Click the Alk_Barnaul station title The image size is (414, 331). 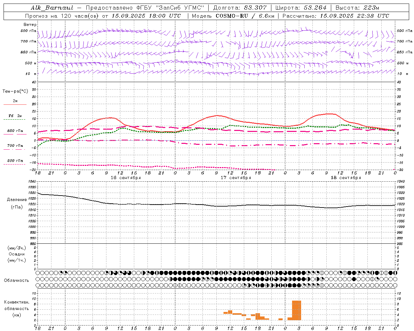(x=52, y=8)
